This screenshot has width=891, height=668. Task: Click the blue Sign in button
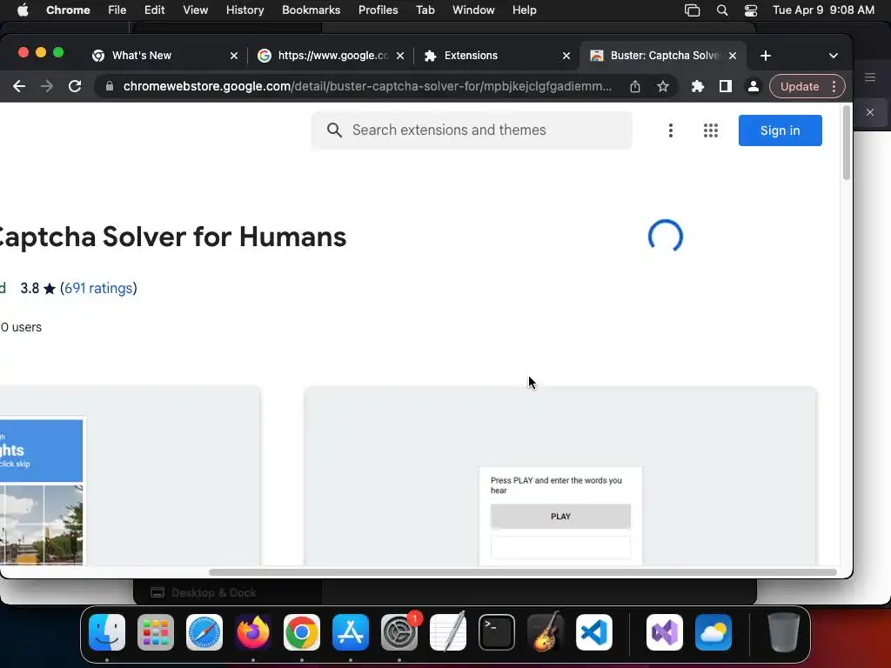780,130
